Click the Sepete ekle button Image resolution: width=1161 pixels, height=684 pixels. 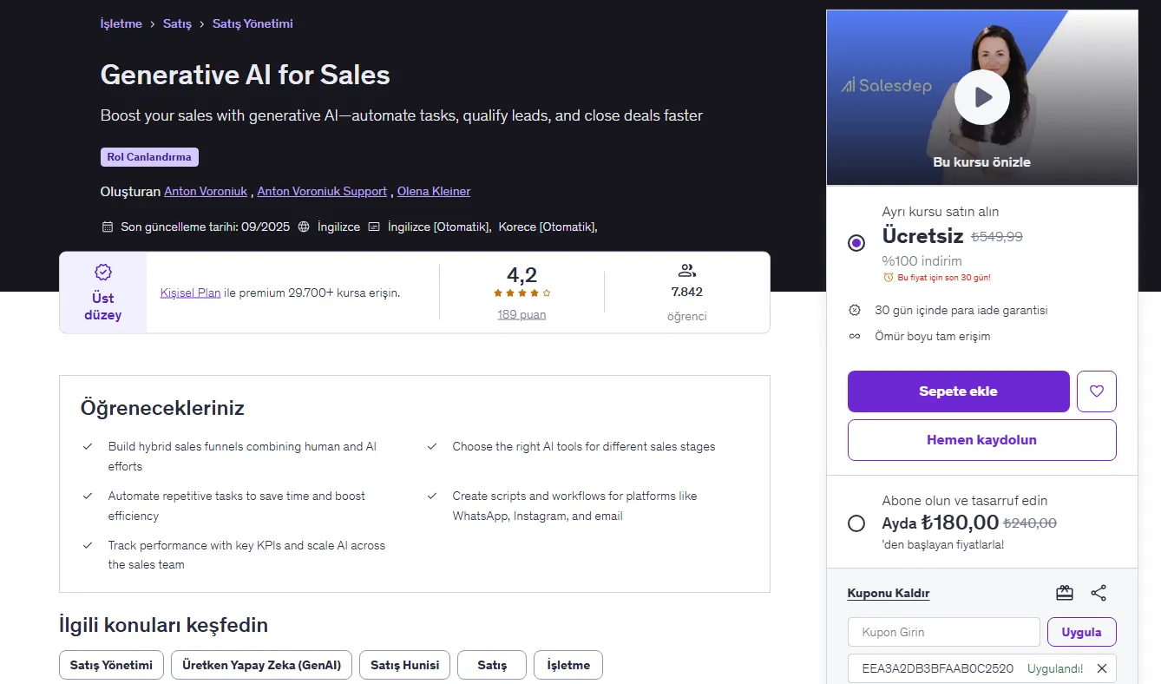click(x=959, y=391)
